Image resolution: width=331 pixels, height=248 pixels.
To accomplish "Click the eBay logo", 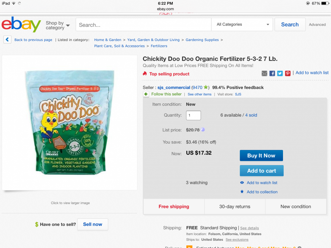I will pyautogui.click(x=21, y=24).
